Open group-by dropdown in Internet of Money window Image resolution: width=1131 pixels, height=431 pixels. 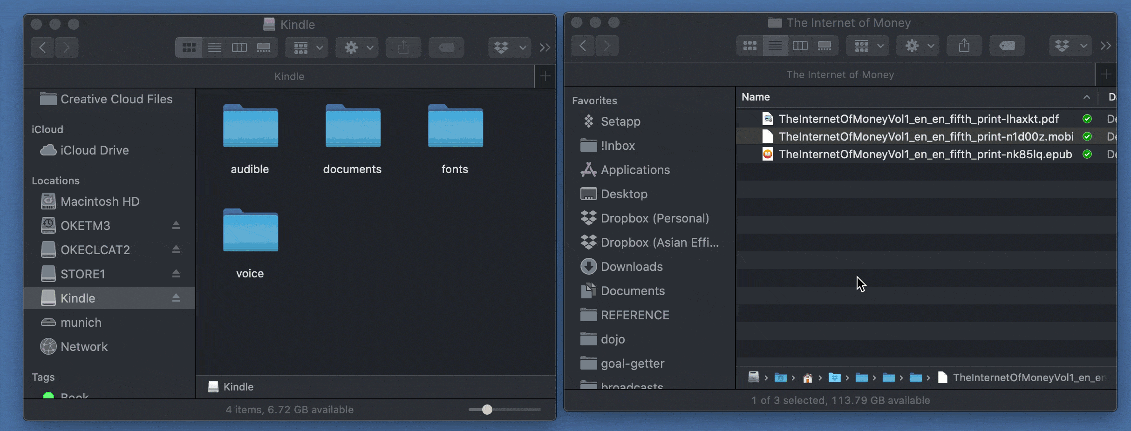pyautogui.click(x=868, y=46)
